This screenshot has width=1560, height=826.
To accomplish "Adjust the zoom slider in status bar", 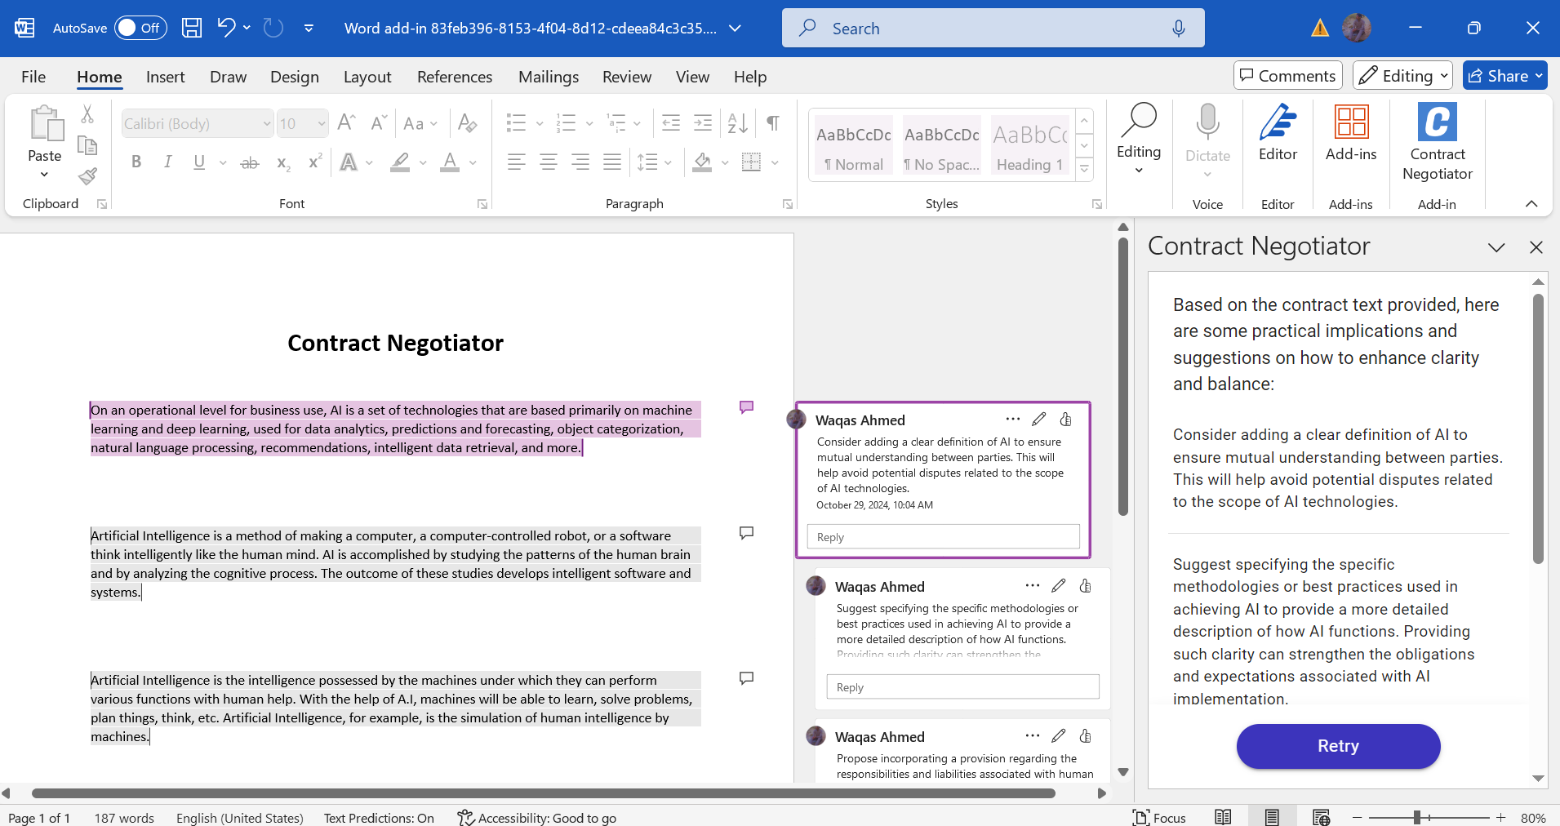I will (x=1418, y=817).
